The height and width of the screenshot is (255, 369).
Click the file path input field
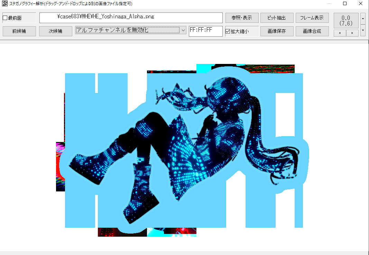pyautogui.click(x=131, y=18)
